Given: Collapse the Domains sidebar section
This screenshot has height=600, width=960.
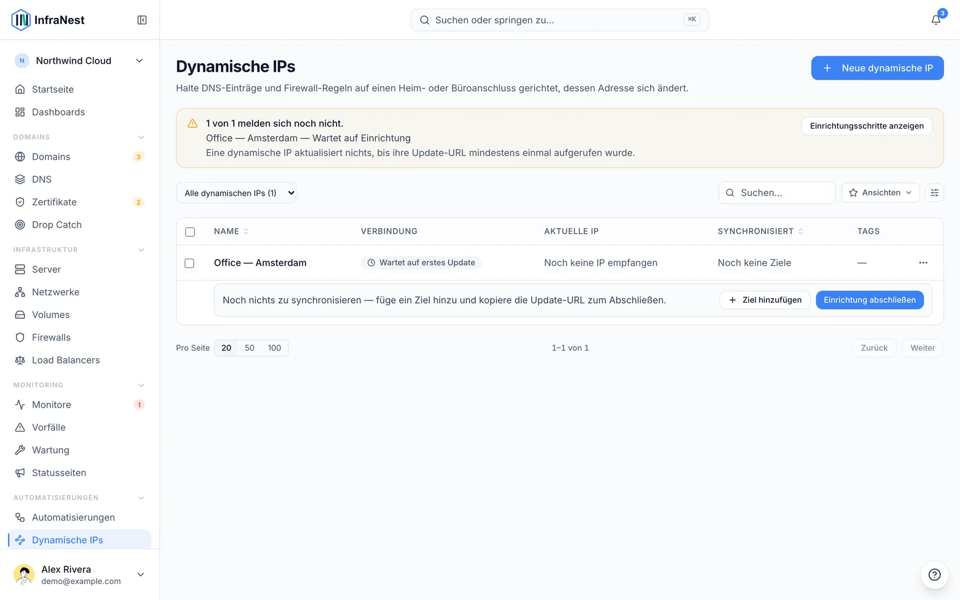Looking at the screenshot, I should click(x=142, y=137).
